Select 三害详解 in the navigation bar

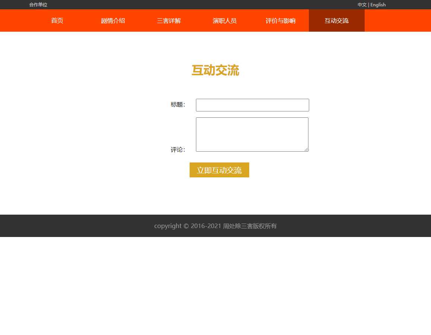(169, 20)
